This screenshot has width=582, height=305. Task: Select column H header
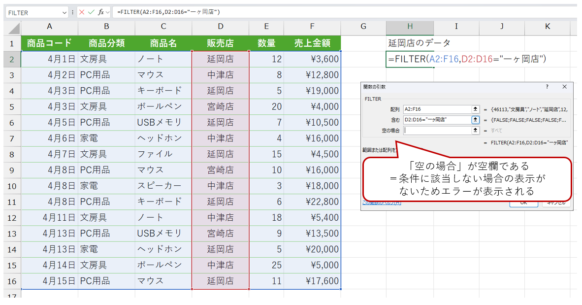pos(410,27)
